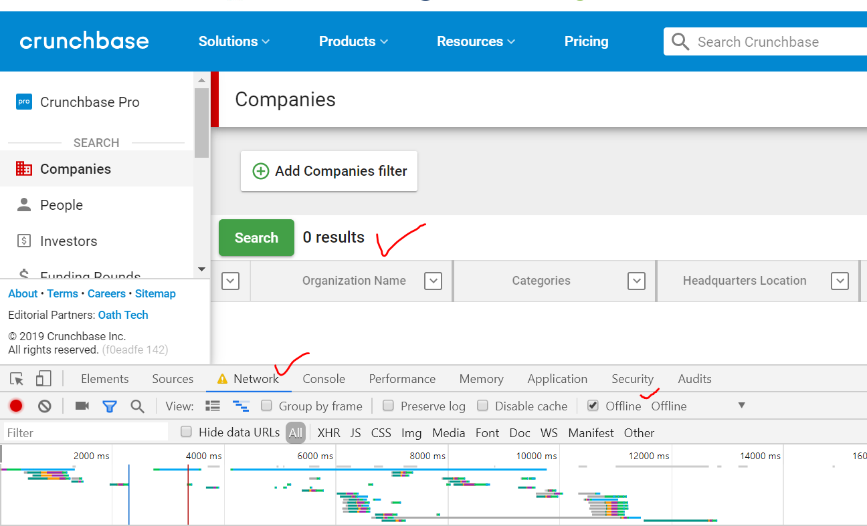Open the network search magnifier
Viewport: 867px width, 526px height.
pos(137,406)
